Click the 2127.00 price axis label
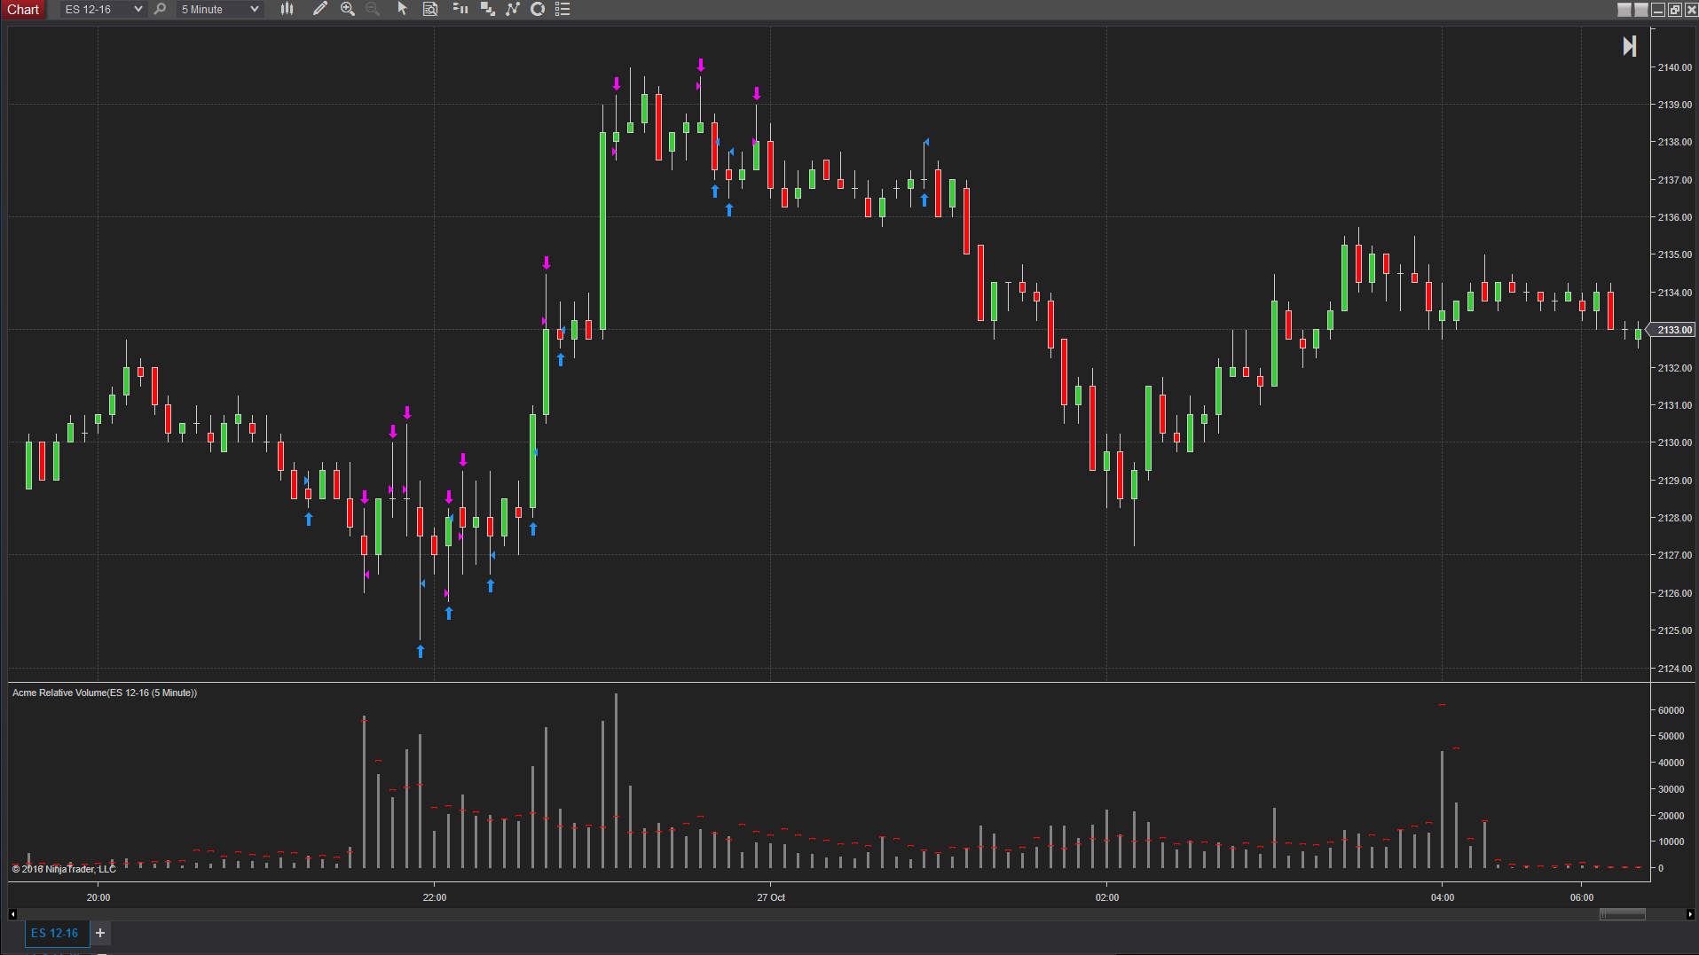1699x955 pixels. (1675, 555)
